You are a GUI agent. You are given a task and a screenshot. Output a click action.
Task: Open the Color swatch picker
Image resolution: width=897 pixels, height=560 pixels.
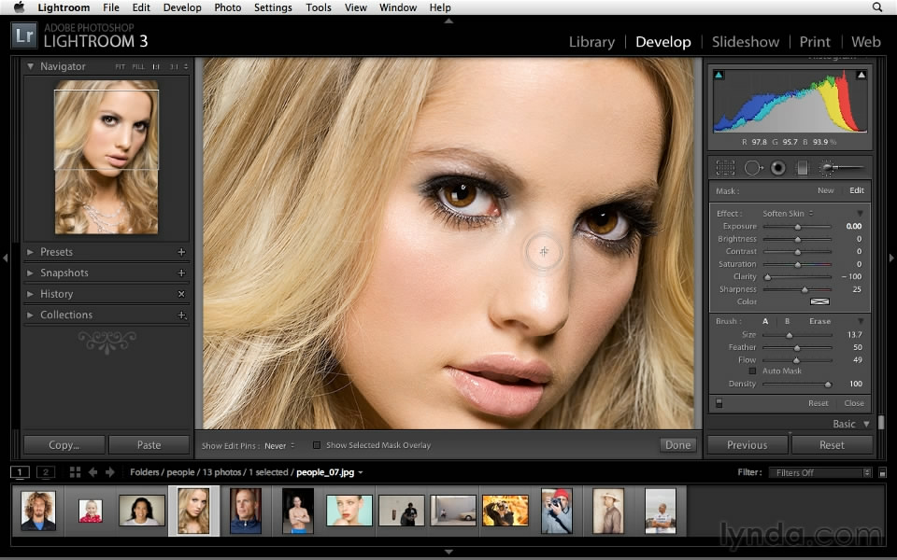(819, 301)
